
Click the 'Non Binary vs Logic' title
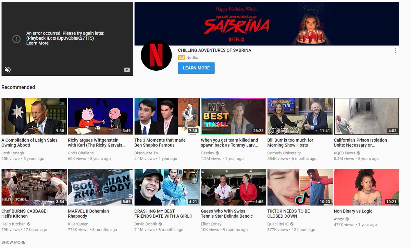(353, 211)
